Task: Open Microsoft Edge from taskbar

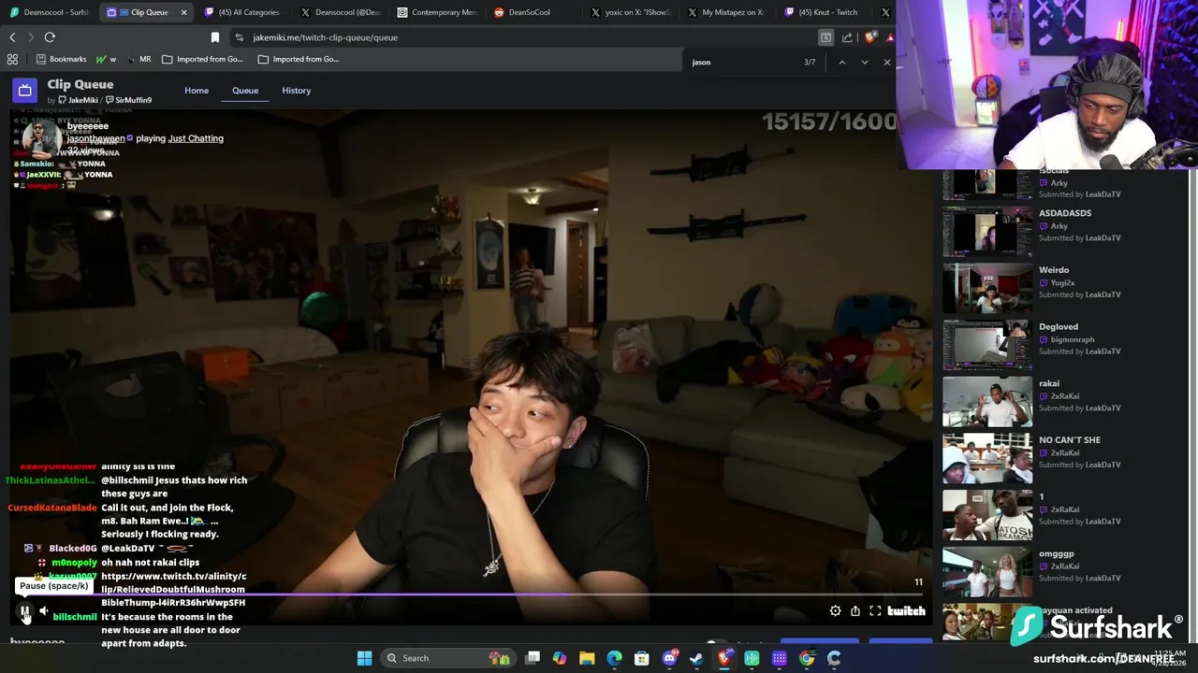Action: pos(614,658)
